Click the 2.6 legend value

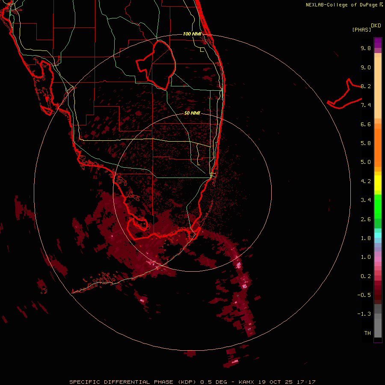tap(366, 219)
